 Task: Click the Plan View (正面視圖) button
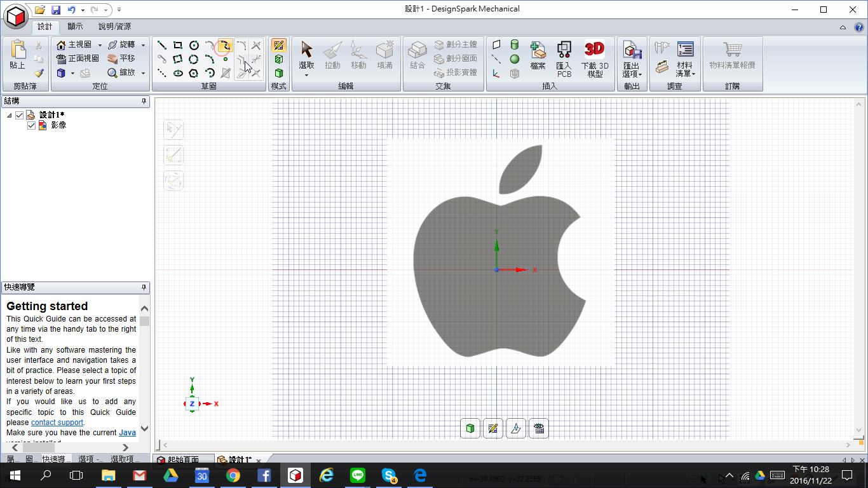tap(78, 58)
